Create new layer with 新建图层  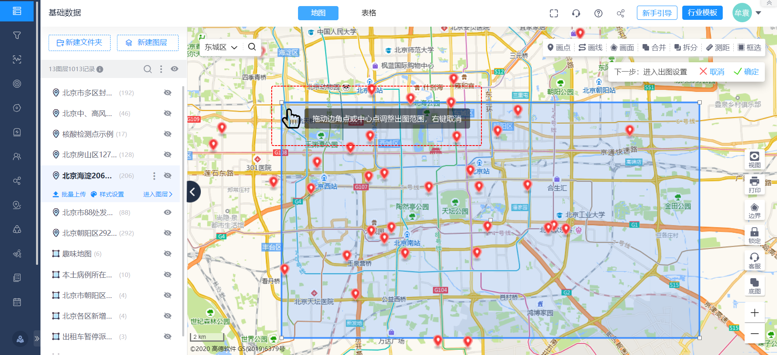(148, 42)
